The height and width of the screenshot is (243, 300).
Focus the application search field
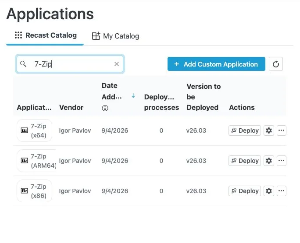point(70,64)
